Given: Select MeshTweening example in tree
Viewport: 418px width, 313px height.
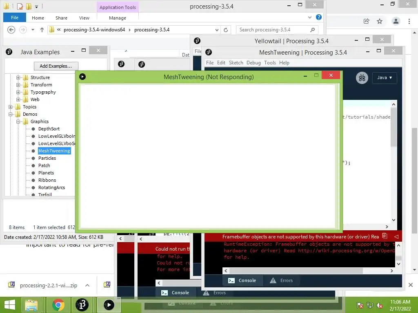Looking at the screenshot, I should point(54,151).
